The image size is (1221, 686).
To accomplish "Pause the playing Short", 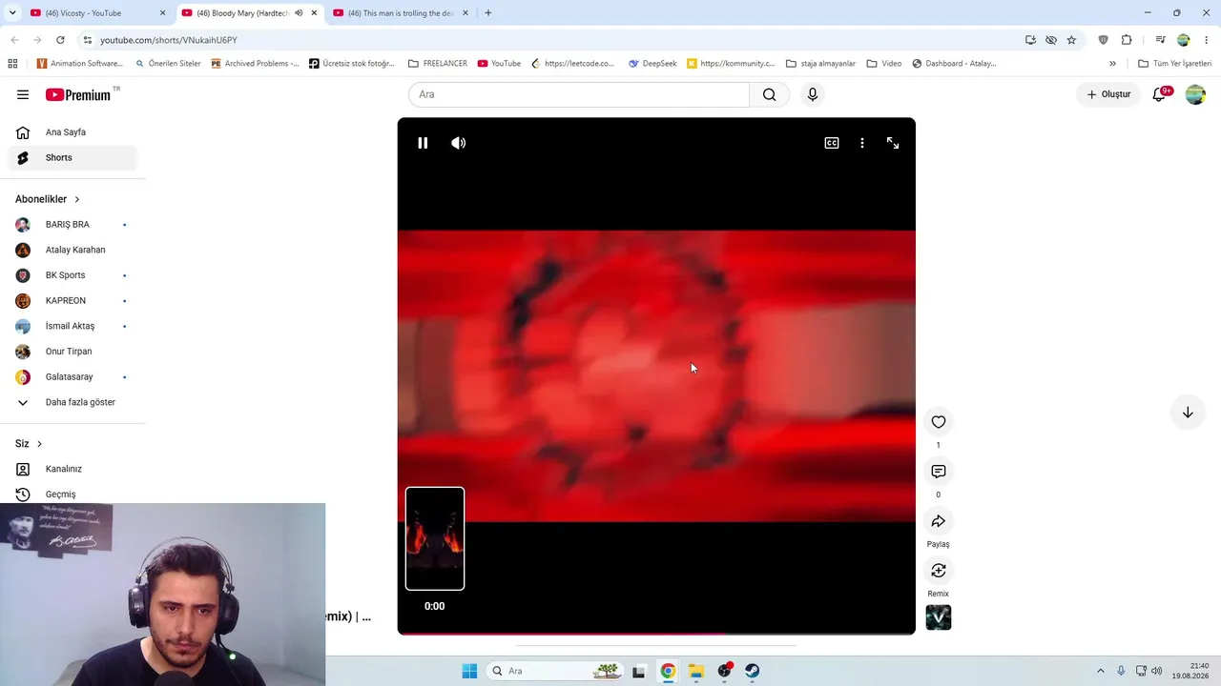I will click(423, 143).
